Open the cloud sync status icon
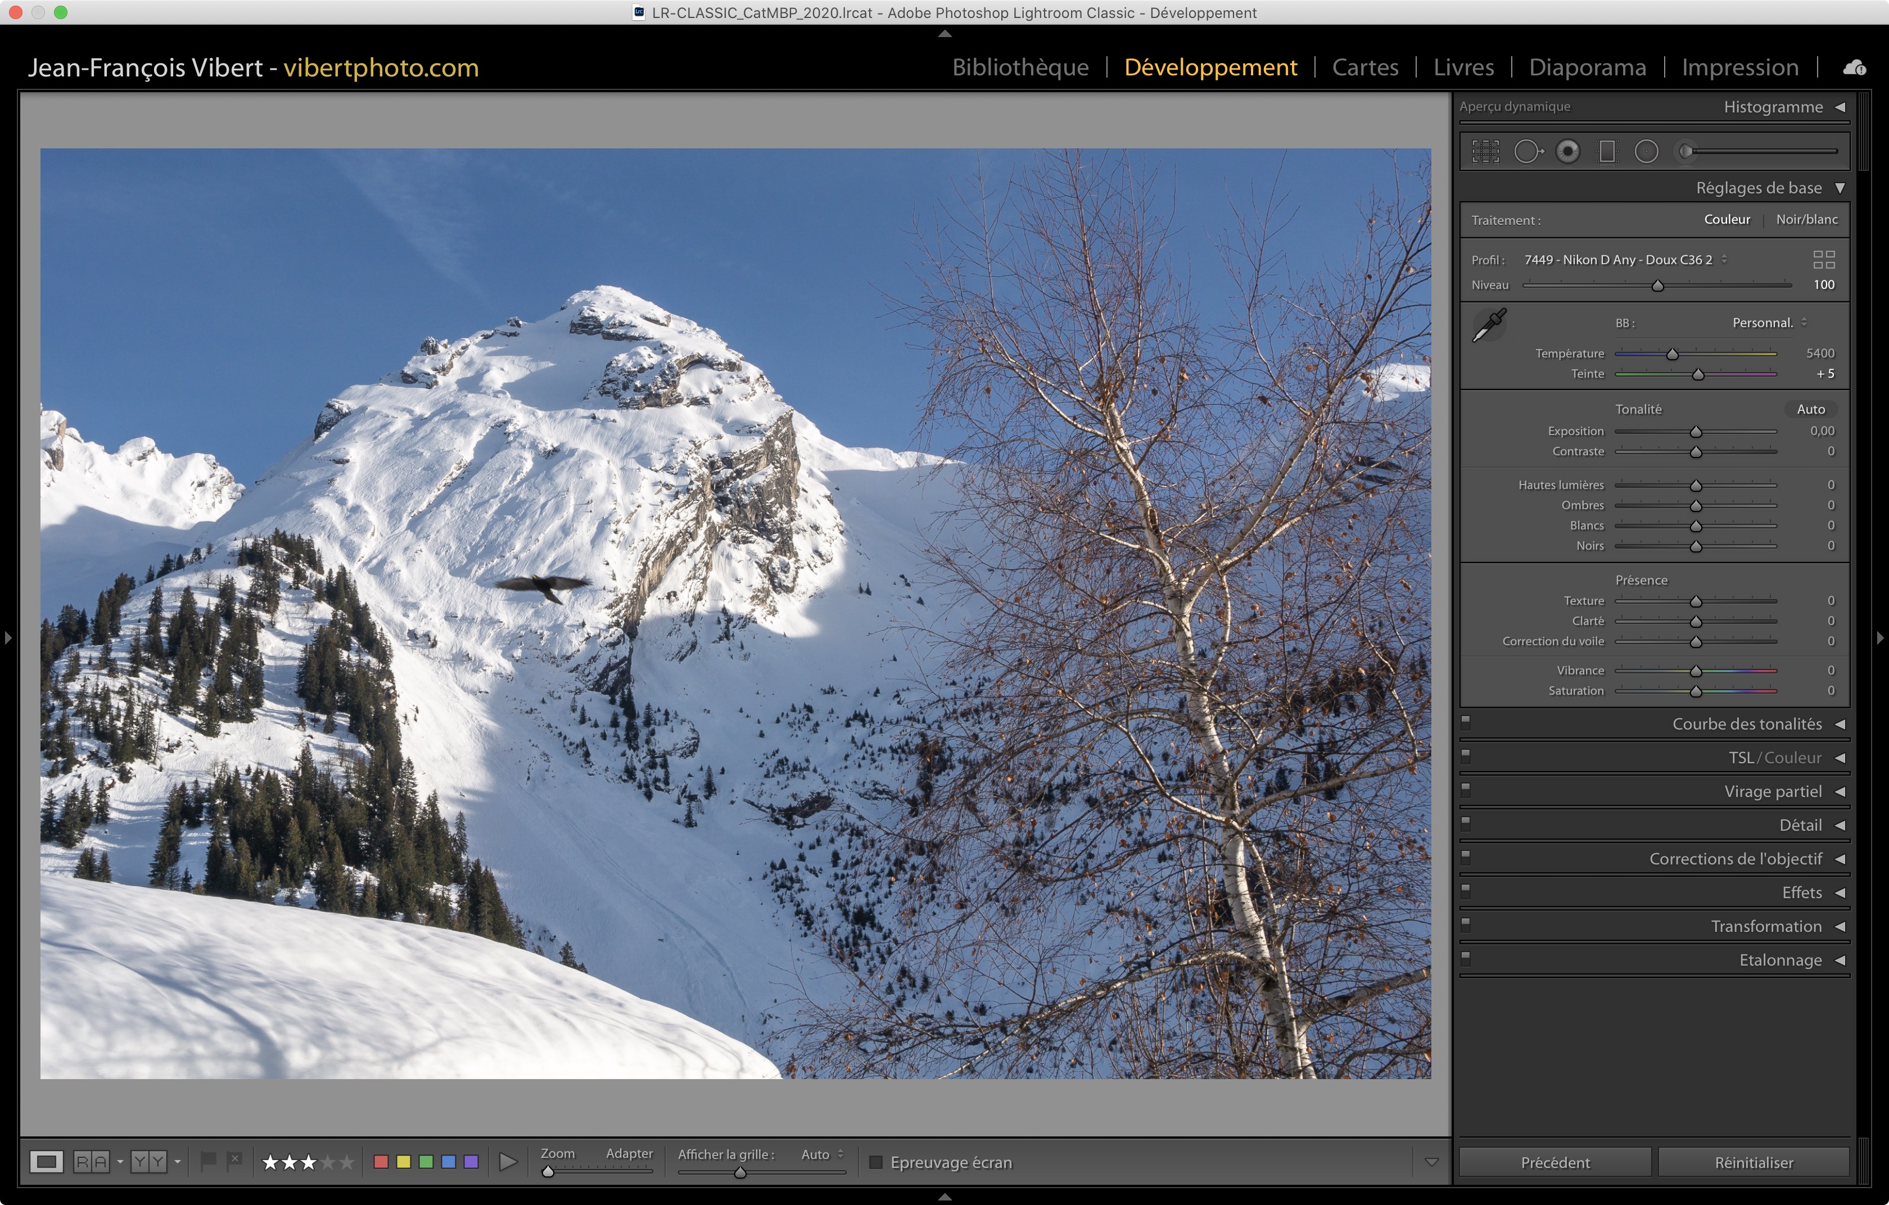Screen dimensions: 1889x1205 (1854, 68)
